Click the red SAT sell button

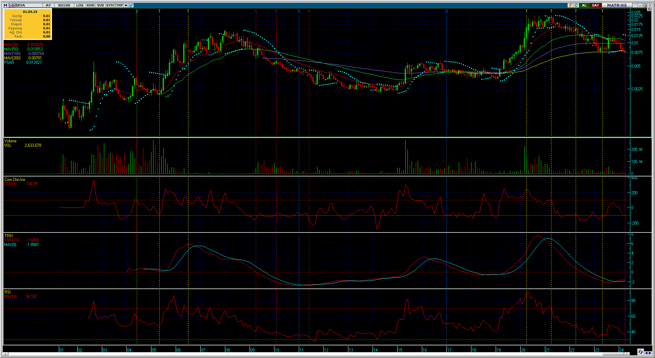click(596, 5)
